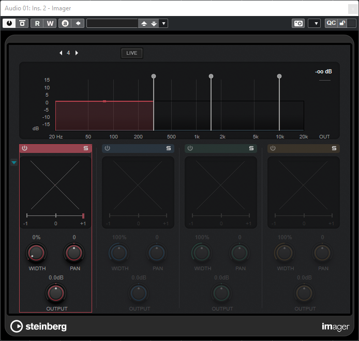Toggle band 3 green power button
The image size is (359, 341).
190,148
